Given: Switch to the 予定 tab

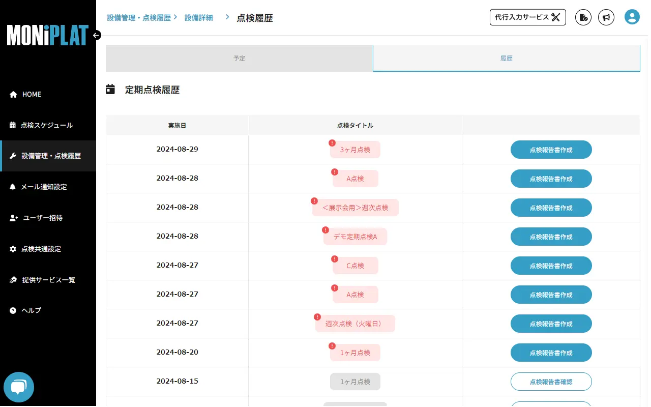Looking at the screenshot, I should (239, 59).
